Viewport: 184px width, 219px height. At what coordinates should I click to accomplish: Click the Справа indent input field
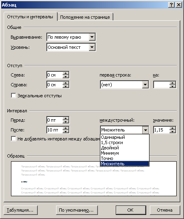coord(55,85)
